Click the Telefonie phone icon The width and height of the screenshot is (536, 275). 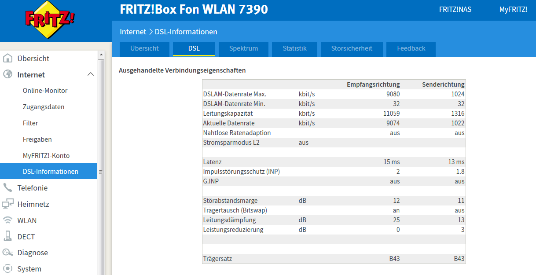(x=7, y=188)
